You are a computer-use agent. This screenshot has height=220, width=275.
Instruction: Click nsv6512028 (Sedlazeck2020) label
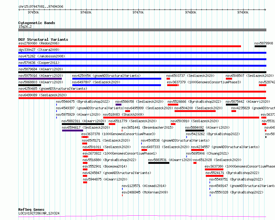217,160
